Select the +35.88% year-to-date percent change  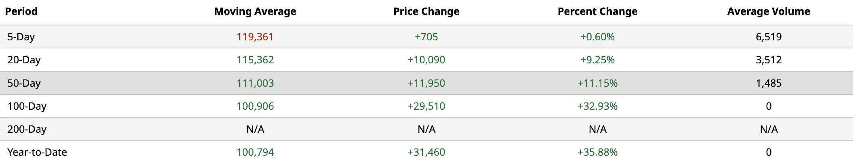597,152
